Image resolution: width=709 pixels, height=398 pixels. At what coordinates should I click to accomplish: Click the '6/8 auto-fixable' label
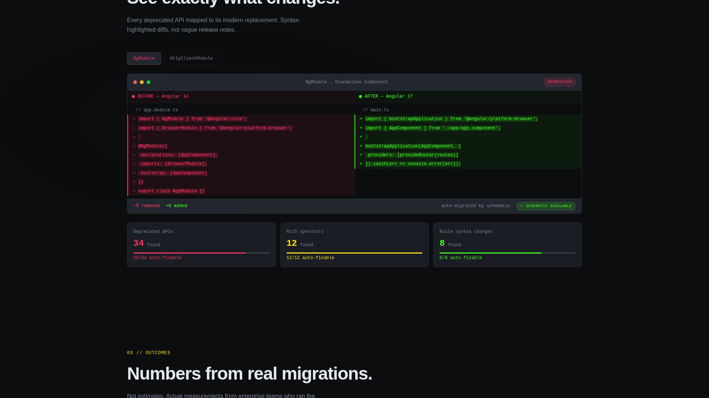[x=460, y=258]
